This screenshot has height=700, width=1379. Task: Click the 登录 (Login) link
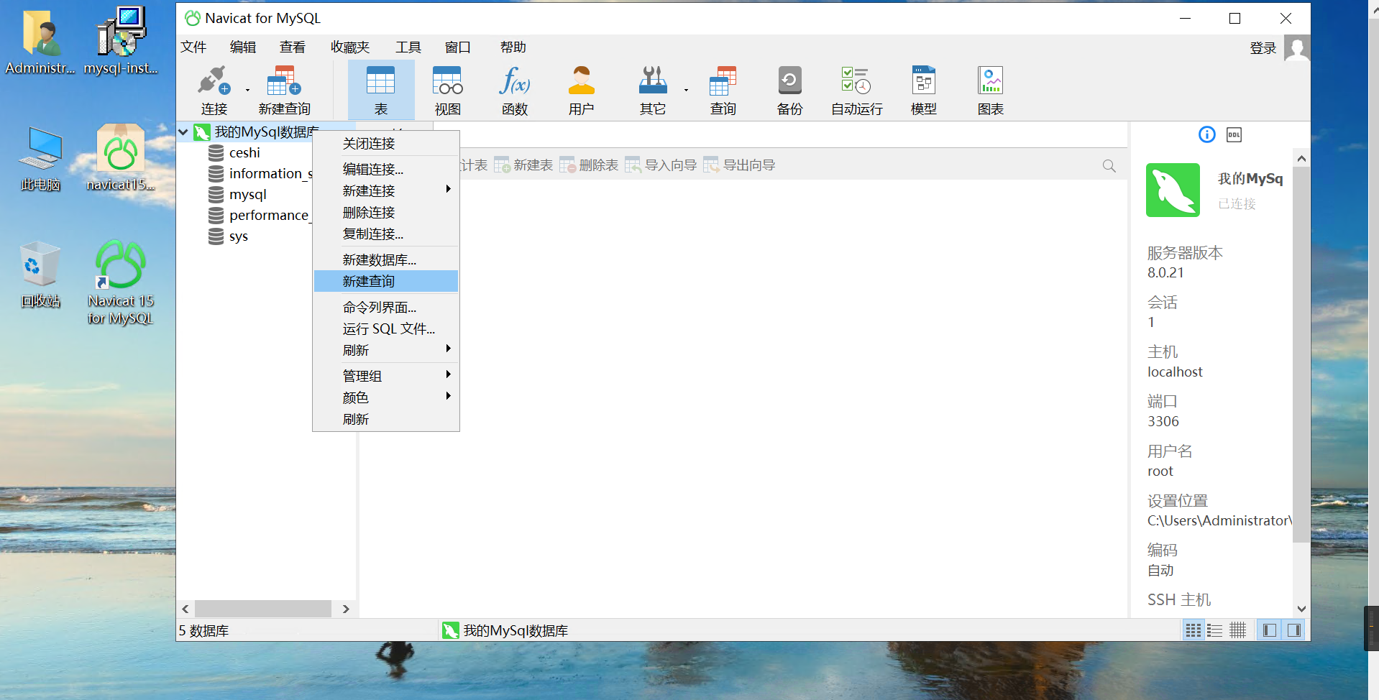(x=1263, y=48)
